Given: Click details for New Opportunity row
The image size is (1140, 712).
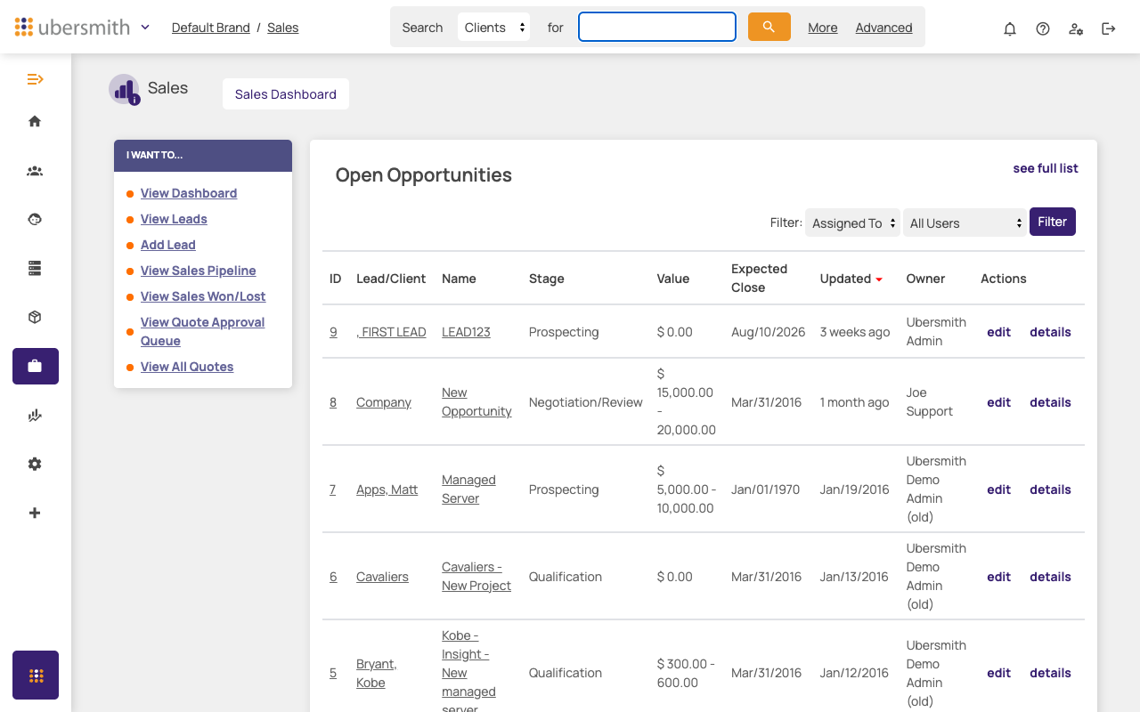Looking at the screenshot, I should pyautogui.click(x=1051, y=402).
